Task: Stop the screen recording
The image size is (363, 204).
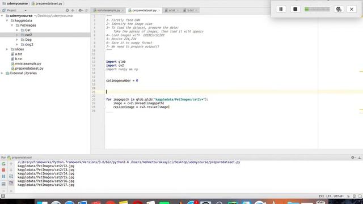Action: [295, 9]
